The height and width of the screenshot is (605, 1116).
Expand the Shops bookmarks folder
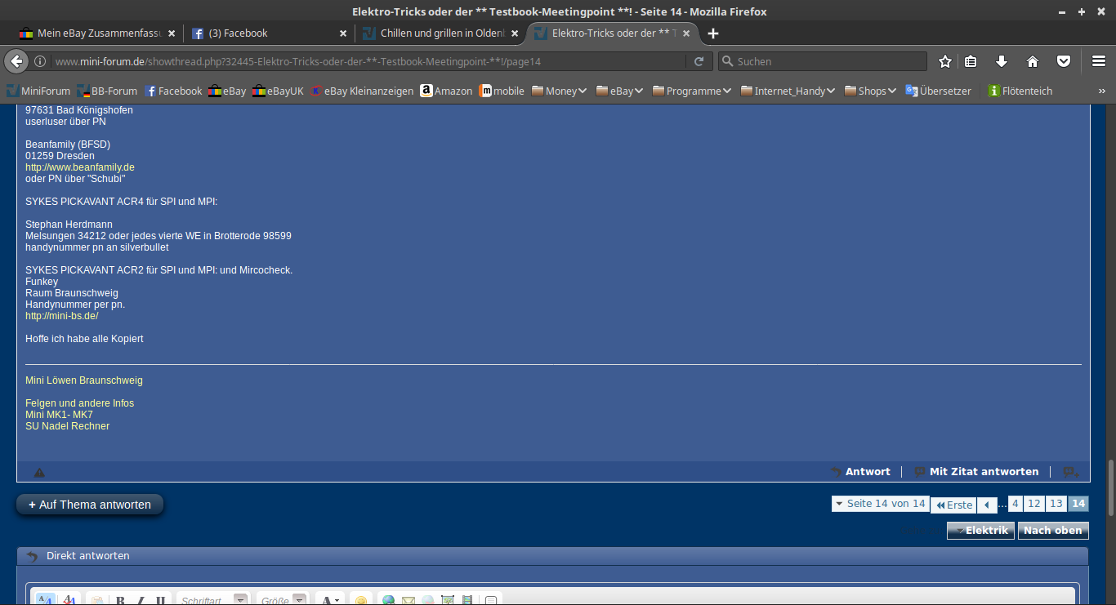click(871, 91)
